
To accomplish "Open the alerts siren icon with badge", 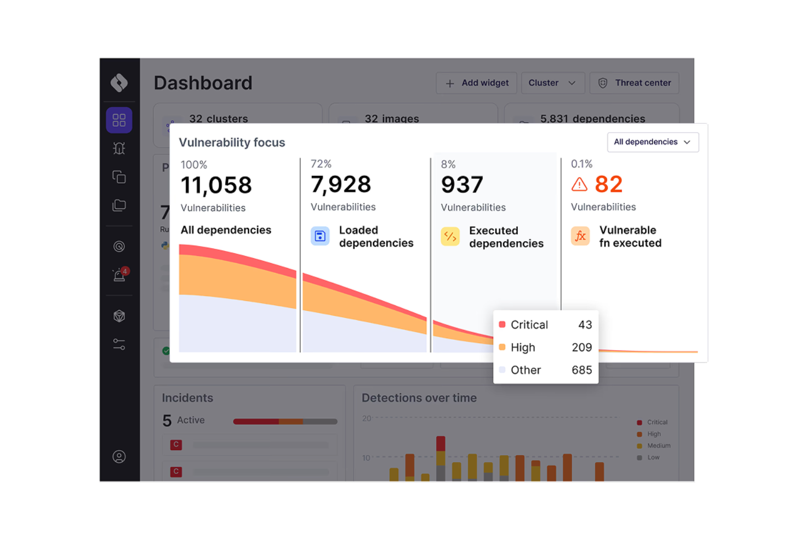I will (x=119, y=275).
